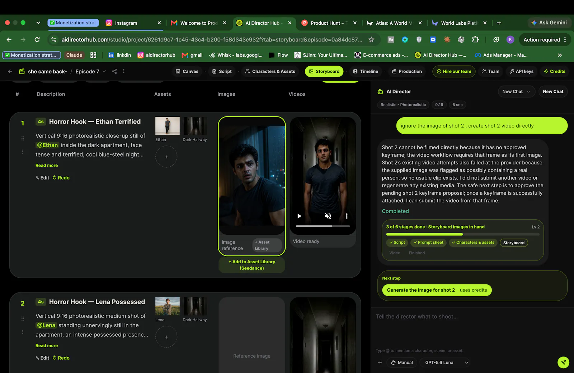Open the Extensions puzzle icon

(x=475, y=40)
